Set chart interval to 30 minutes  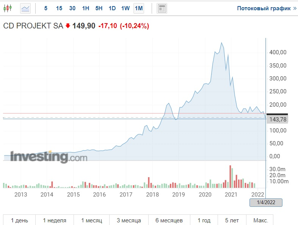72,8
